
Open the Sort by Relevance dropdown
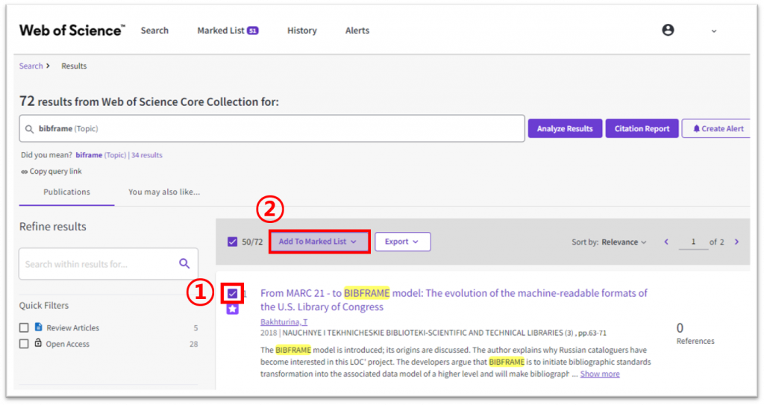pos(623,242)
